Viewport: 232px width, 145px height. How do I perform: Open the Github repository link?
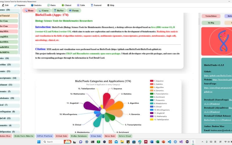(x=218, y=75)
